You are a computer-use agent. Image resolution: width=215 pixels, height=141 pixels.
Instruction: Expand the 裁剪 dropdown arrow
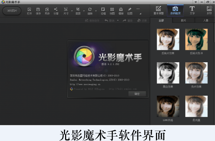(x=84, y=11)
